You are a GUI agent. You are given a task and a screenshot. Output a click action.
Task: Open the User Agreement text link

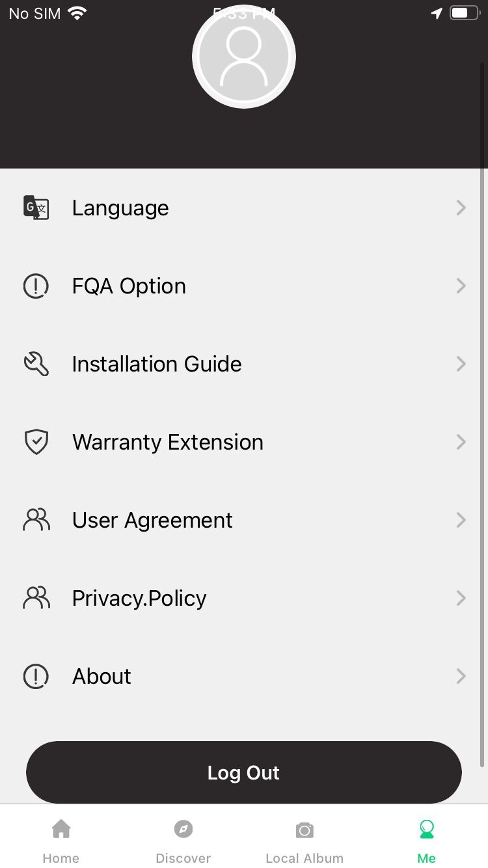(x=152, y=520)
